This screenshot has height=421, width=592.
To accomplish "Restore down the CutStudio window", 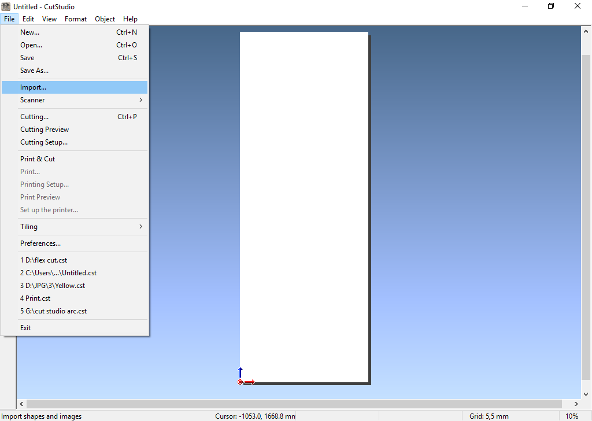I will point(551,6).
